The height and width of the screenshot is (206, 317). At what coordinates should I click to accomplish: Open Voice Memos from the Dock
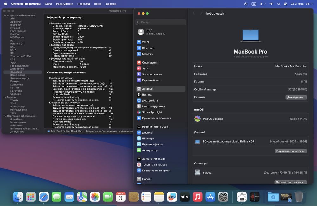tap(255, 197)
